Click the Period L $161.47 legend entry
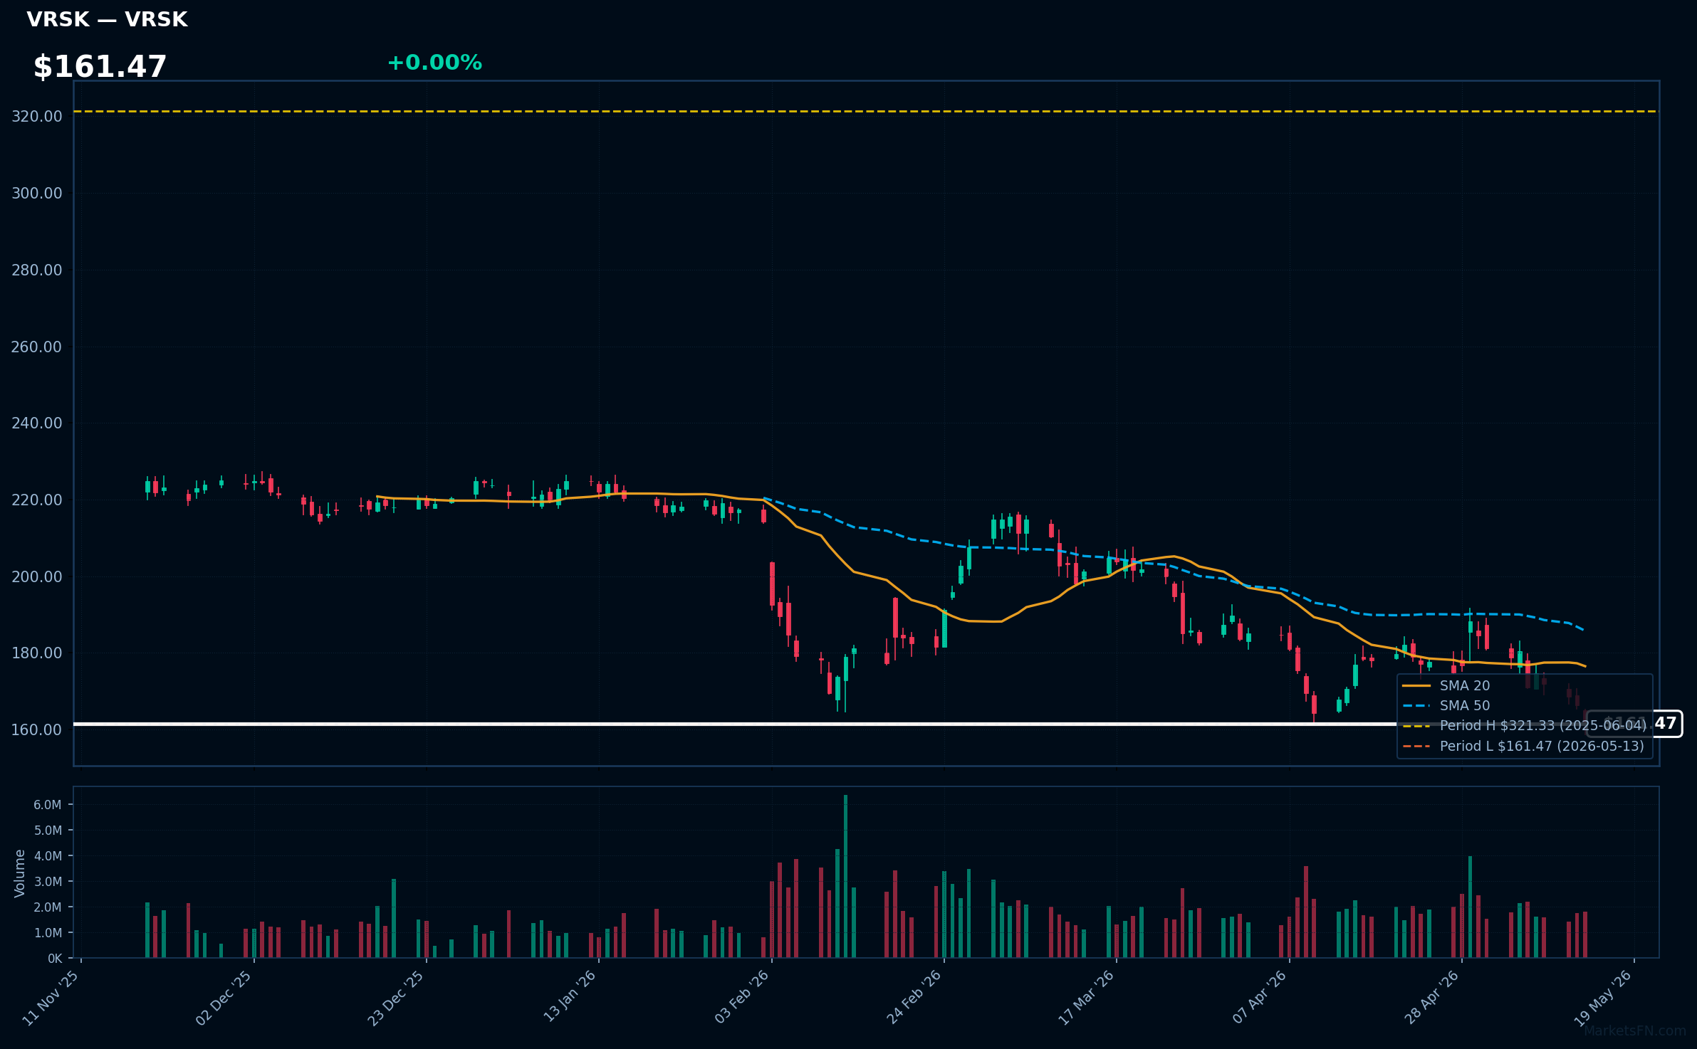This screenshot has height=1049, width=1697. click(1523, 746)
